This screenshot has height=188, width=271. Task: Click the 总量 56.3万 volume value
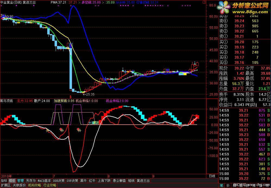238,84
